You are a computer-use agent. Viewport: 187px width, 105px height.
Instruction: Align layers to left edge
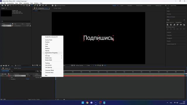point(167,24)
